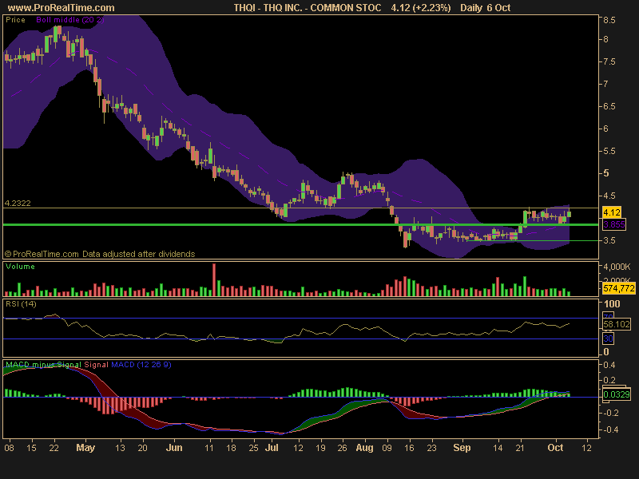This screenshot has width=639, height=479.
Task: Click the 4.2322 horizontal line label
Action: 18,203
